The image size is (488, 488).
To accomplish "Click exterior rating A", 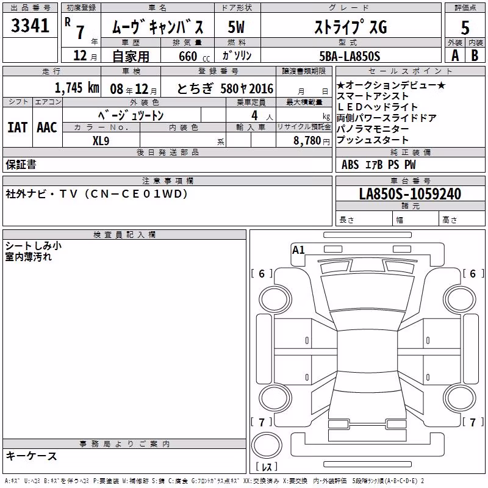I will (x=455, y=56).
